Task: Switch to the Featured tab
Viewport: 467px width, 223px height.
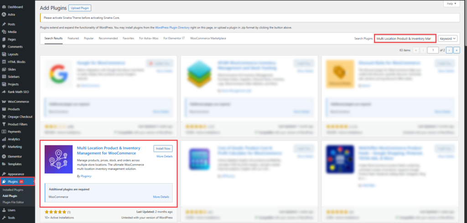Action: pyautogui.click(x=73, y=38)
